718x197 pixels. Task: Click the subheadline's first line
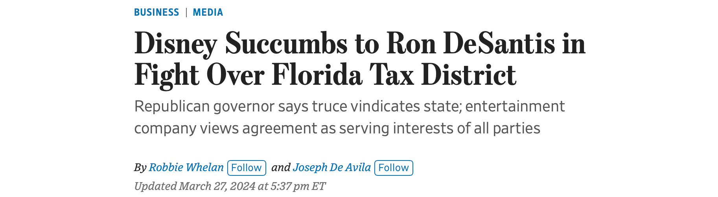(x=349, y=107)
